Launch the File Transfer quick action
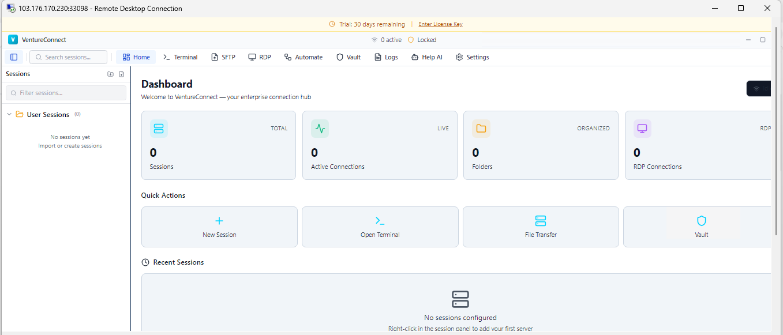This screenshot has width=783, height=335. 541,227
